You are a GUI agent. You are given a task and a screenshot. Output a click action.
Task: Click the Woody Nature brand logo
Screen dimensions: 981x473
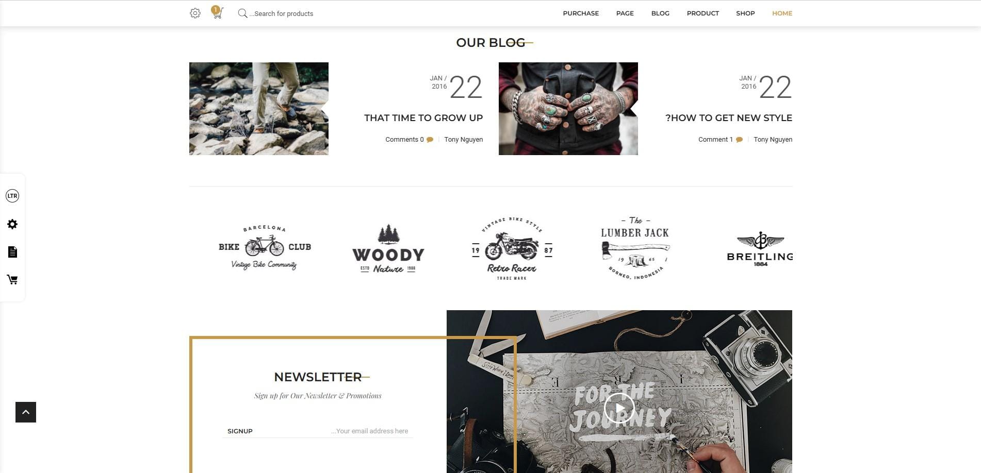(388, 249)
